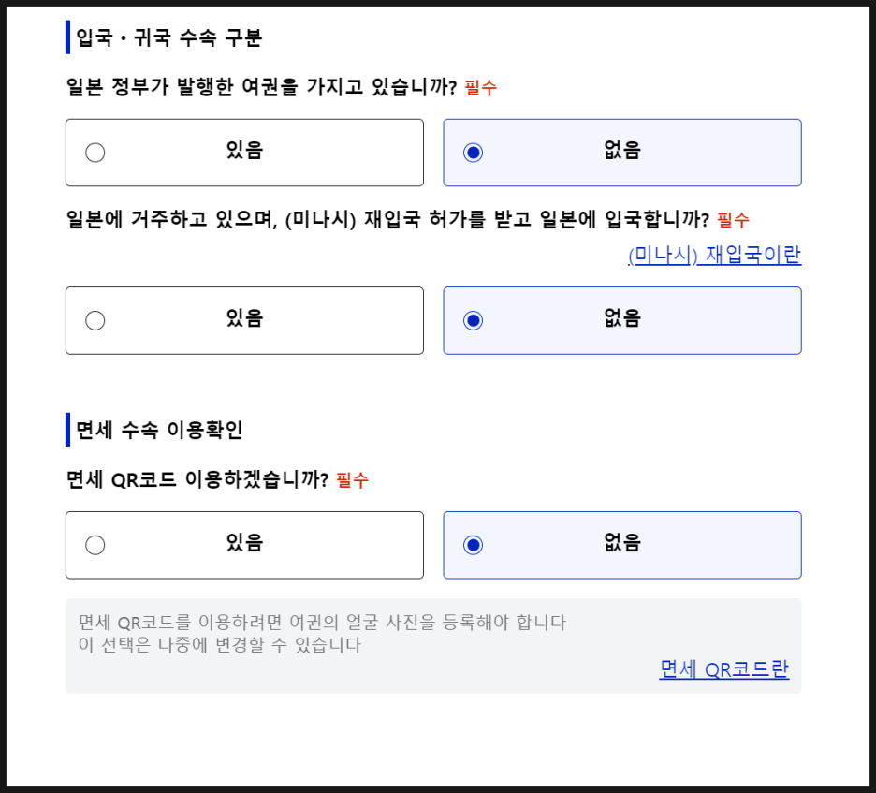Screen dimensions: 876x793
Task: Click the empty radio circle in first 있음 option
Action: pos(95,152)
